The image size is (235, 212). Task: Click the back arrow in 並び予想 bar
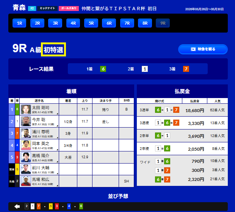click(17, 206)
